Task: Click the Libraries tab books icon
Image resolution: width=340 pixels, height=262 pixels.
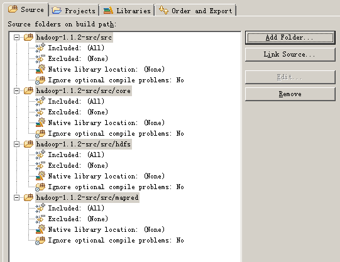Action: [108, 11]
